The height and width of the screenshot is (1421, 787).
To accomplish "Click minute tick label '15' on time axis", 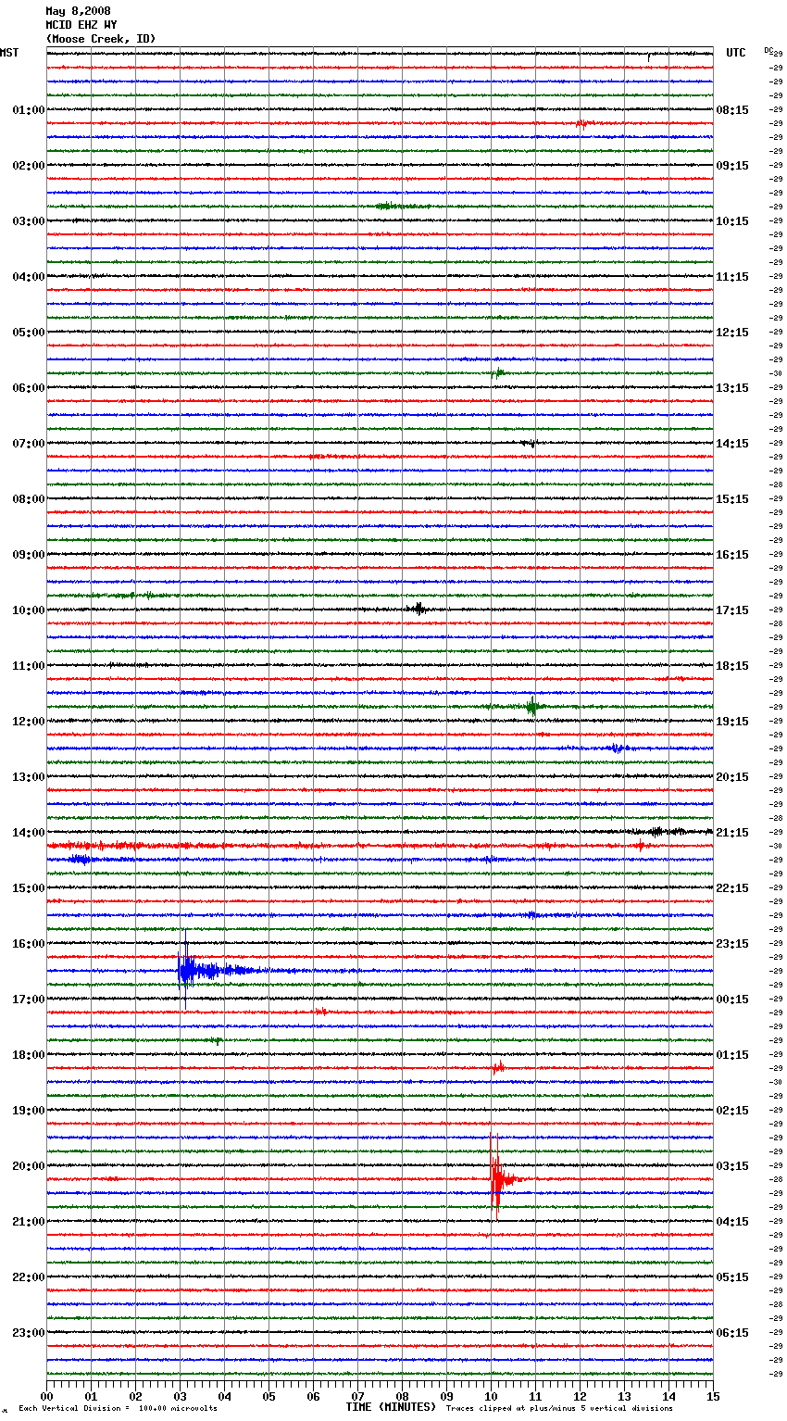I will click(x=713, y=1396).
